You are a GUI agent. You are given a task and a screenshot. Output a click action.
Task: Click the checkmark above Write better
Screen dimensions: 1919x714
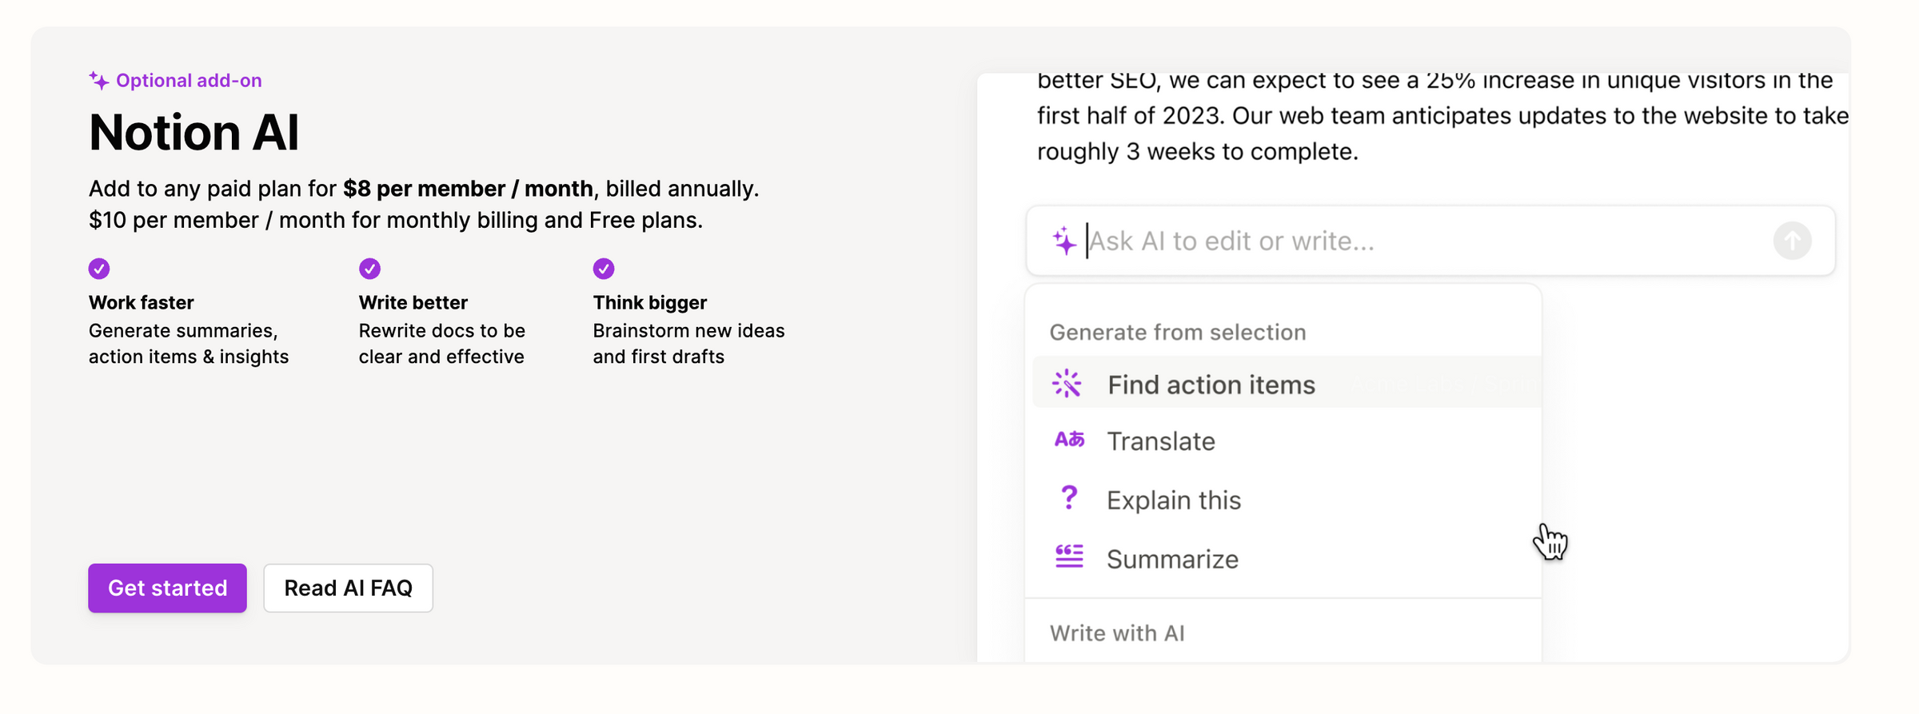click(x=369, y=269)
